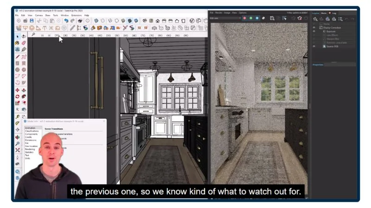Enable region render in V-Ray frame buffer
Viewport: 371px width, 208px height.
click(284, 18)
